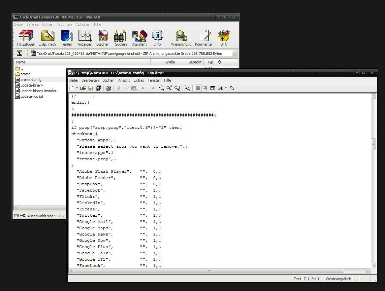The width and height of the screenshot is (385, 291).
Task: Click the Find magnifier icon in EmEditor
Action: (162, 88)
